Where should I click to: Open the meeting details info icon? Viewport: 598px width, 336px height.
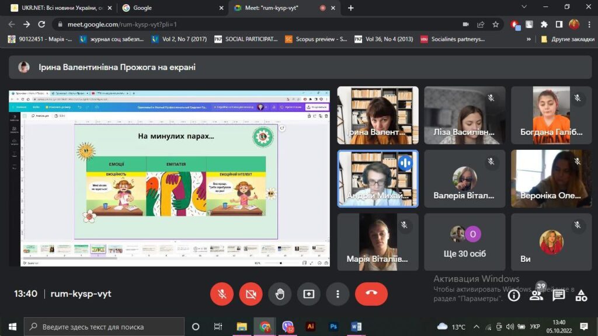tap(514, 295)
